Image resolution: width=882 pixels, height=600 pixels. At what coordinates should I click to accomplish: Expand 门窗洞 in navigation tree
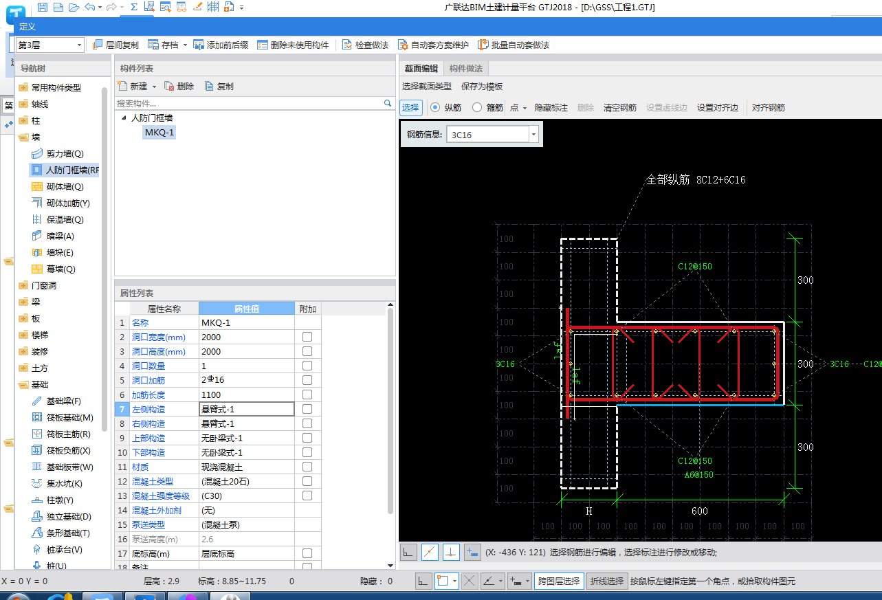click(23, 285)
